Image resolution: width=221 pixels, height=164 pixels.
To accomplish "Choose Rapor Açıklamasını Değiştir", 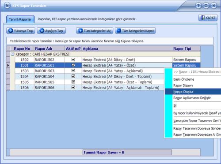I will (193, 98).
